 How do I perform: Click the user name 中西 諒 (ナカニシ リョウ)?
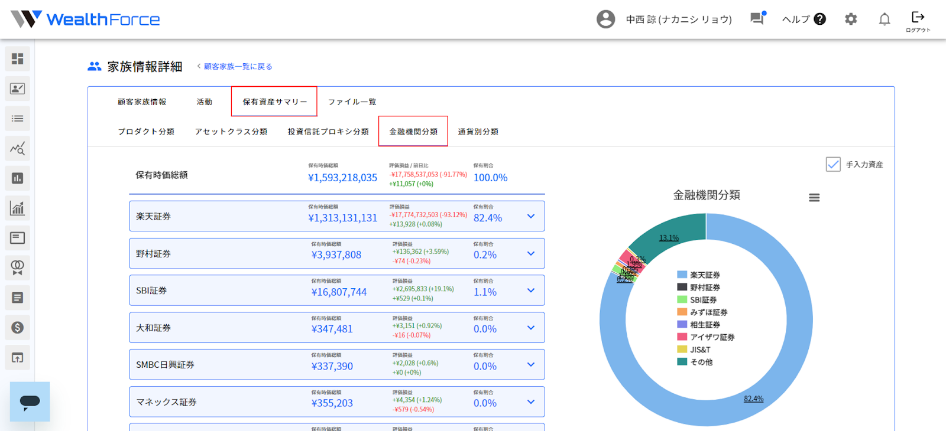(x=679, y=19)
